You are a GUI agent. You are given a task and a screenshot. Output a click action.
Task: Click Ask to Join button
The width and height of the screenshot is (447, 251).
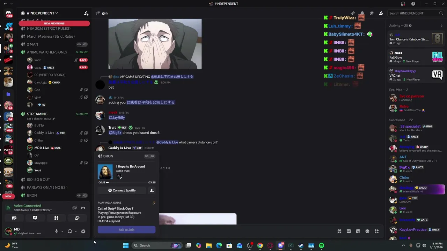pyautogui.click(x=126, y=230)
